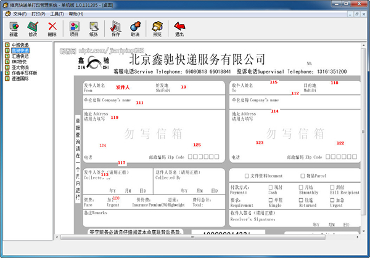This screenshot has height=258, width=370.
Task: Click the horizontal scrollbar right arrow
Action: click(x=358, y=237)
